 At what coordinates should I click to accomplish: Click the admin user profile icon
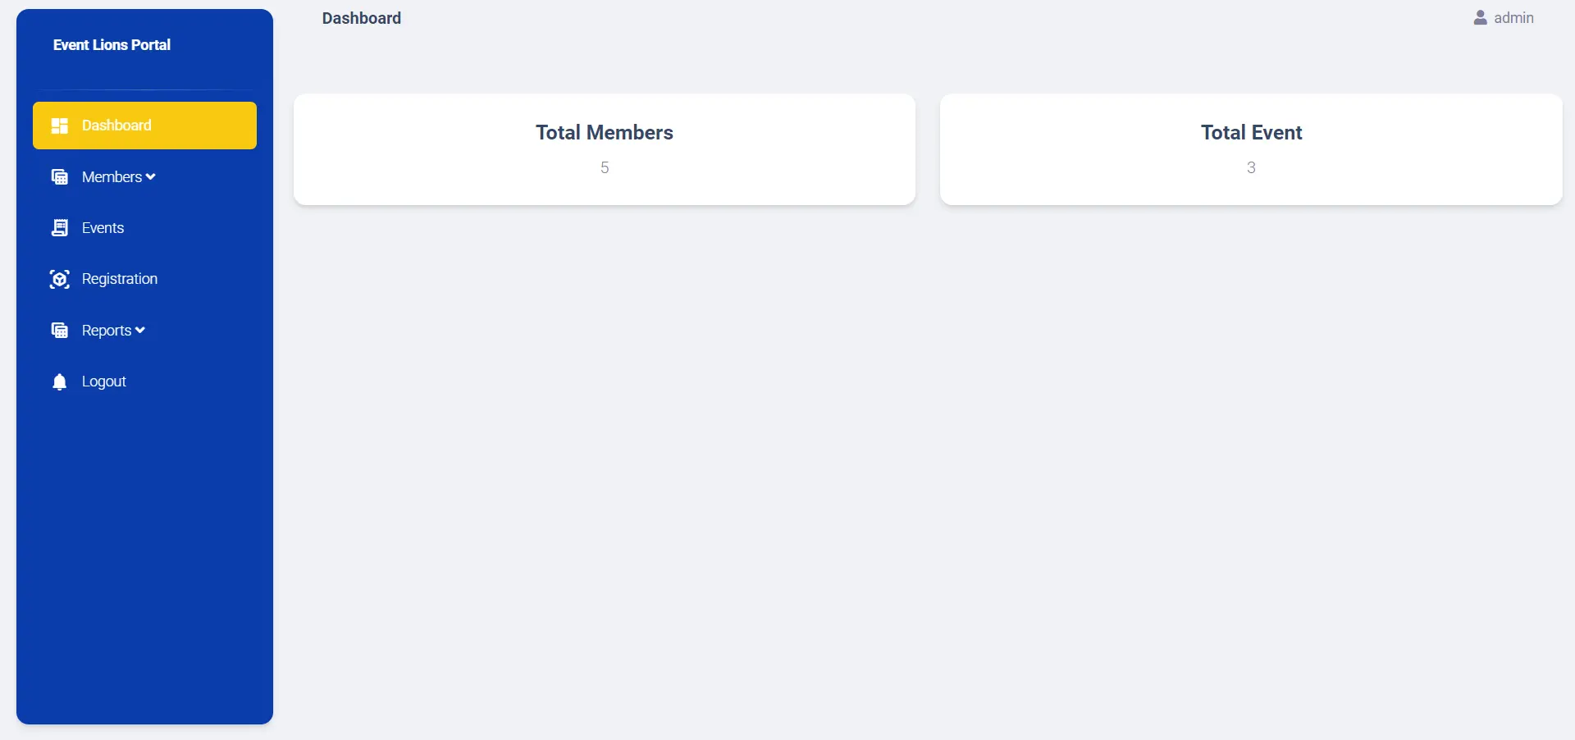click(1480, 18)
